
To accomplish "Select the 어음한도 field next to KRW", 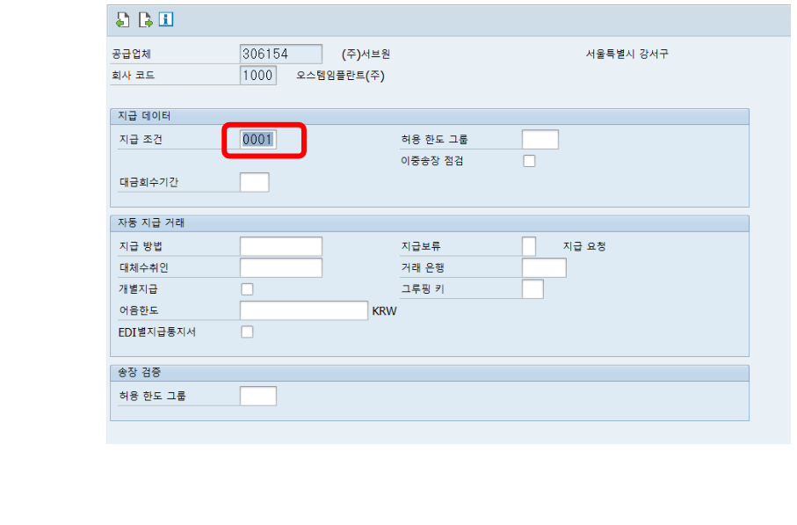I will tap(303, 310).
